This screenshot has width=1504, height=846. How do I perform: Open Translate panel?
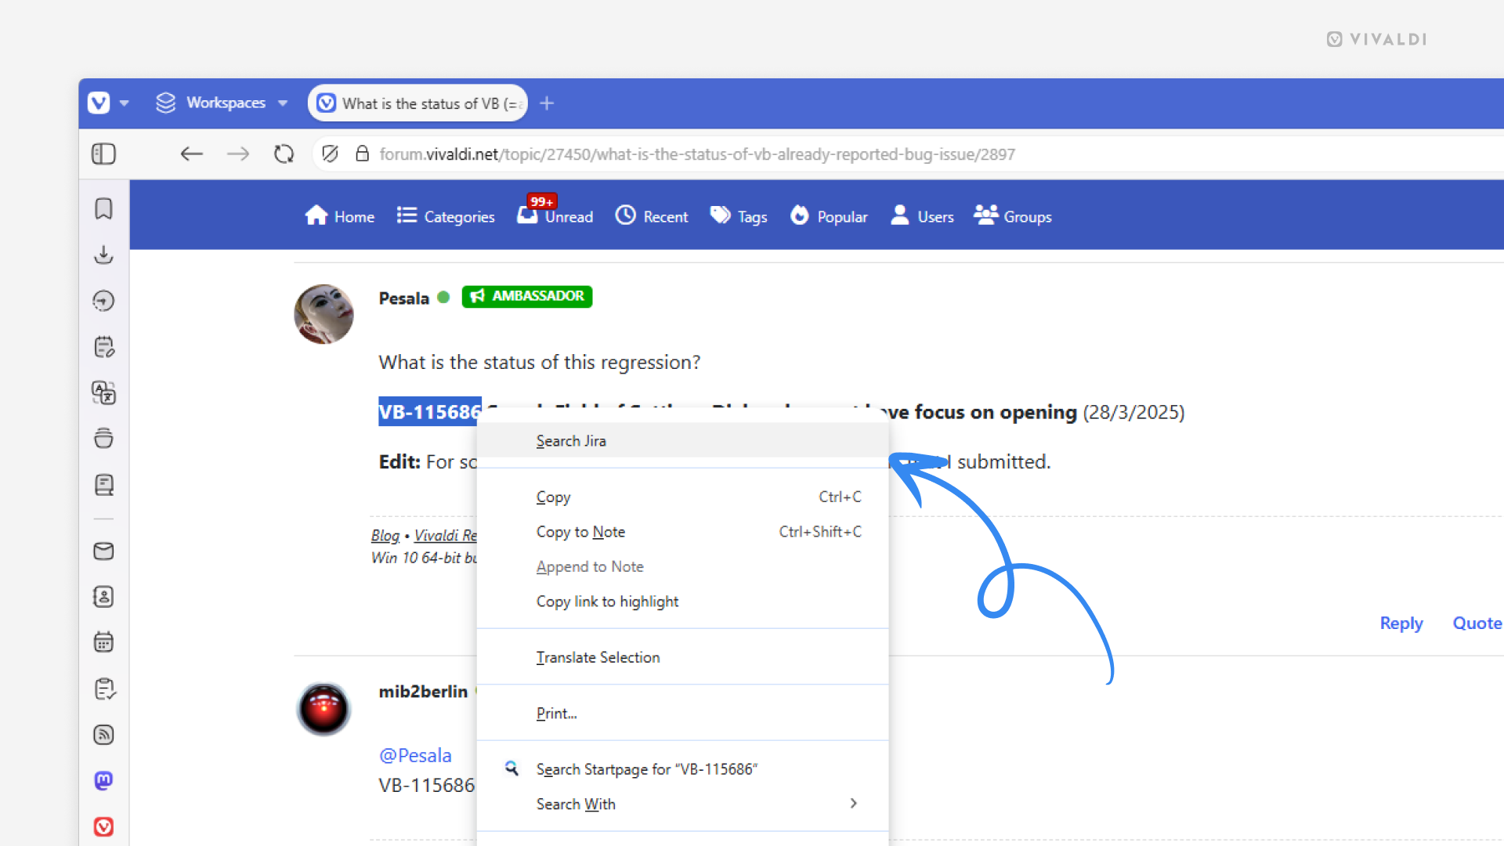103,392
